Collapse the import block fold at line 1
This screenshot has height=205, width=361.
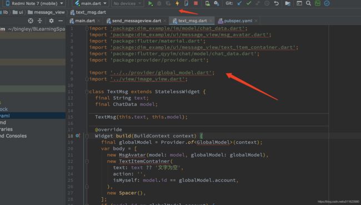coord(87,28)
